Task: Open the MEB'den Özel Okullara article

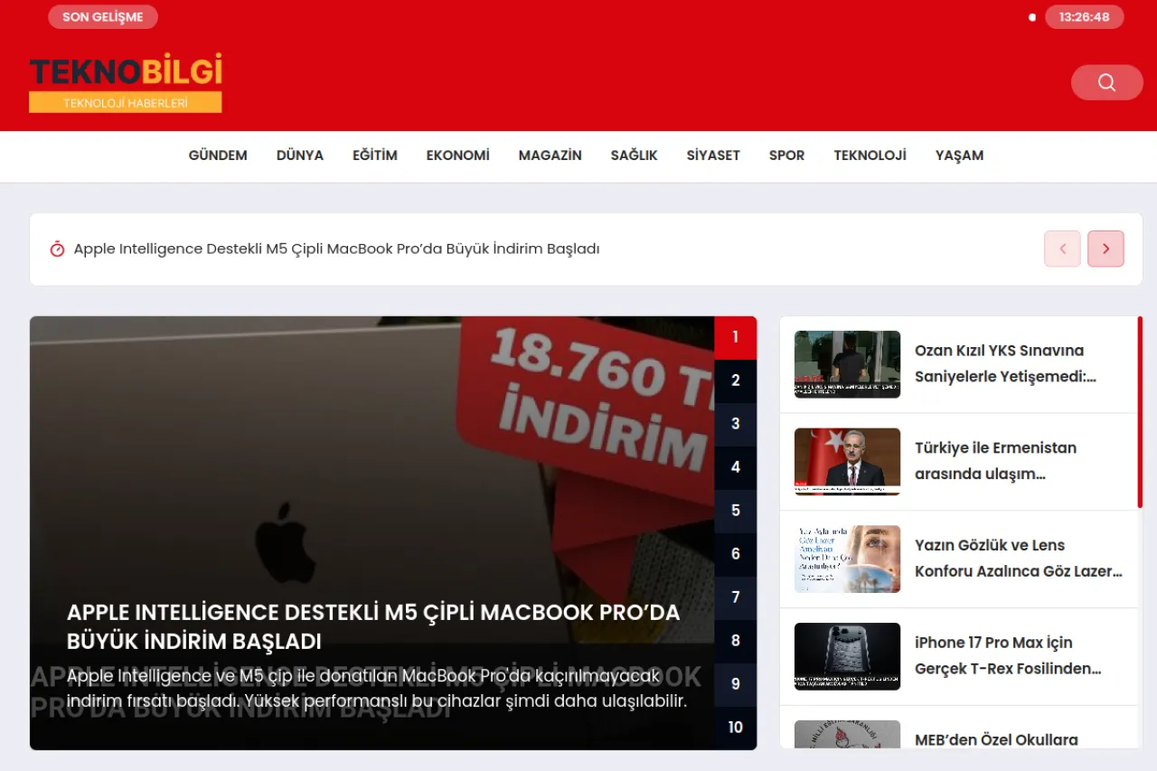Action: [x=996, y=739]
